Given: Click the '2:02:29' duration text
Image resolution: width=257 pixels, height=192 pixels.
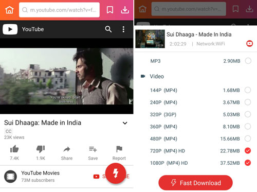Looking at the screenshot, I should click(178, 44).
